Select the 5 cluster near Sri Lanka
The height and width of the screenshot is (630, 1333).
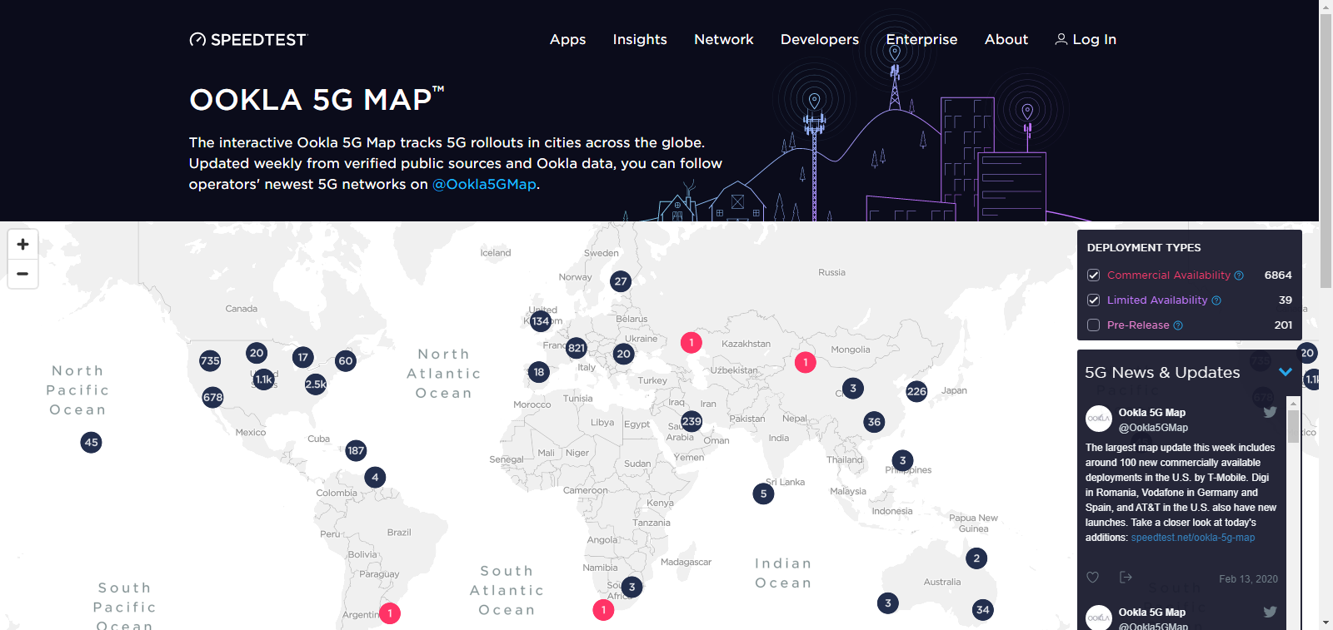point(763,494)
